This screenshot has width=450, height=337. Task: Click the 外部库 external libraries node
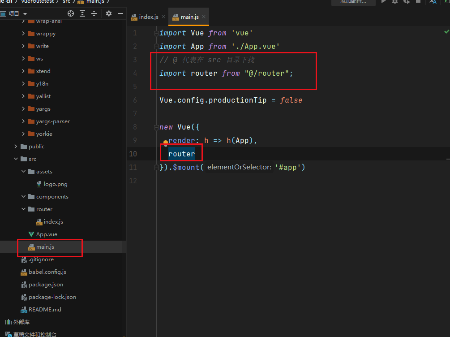pos(21,322)
